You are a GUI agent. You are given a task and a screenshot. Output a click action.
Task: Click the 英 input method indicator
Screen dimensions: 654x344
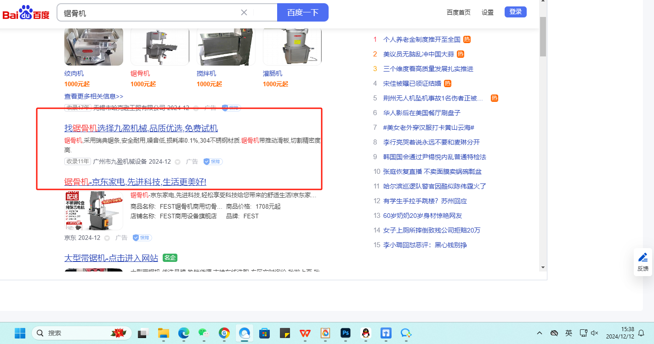click(x=569, y=333)
